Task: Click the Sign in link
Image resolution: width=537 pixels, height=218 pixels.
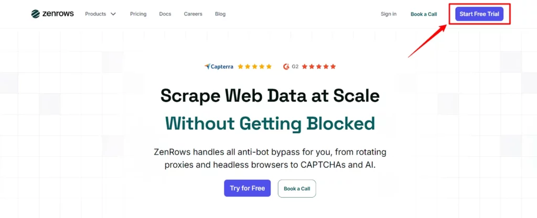Action: [x=389, y=14]
